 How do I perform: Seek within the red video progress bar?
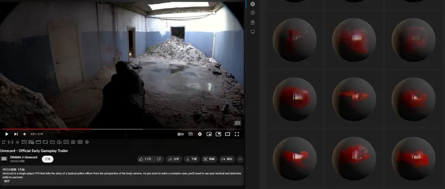pos(122,129)
